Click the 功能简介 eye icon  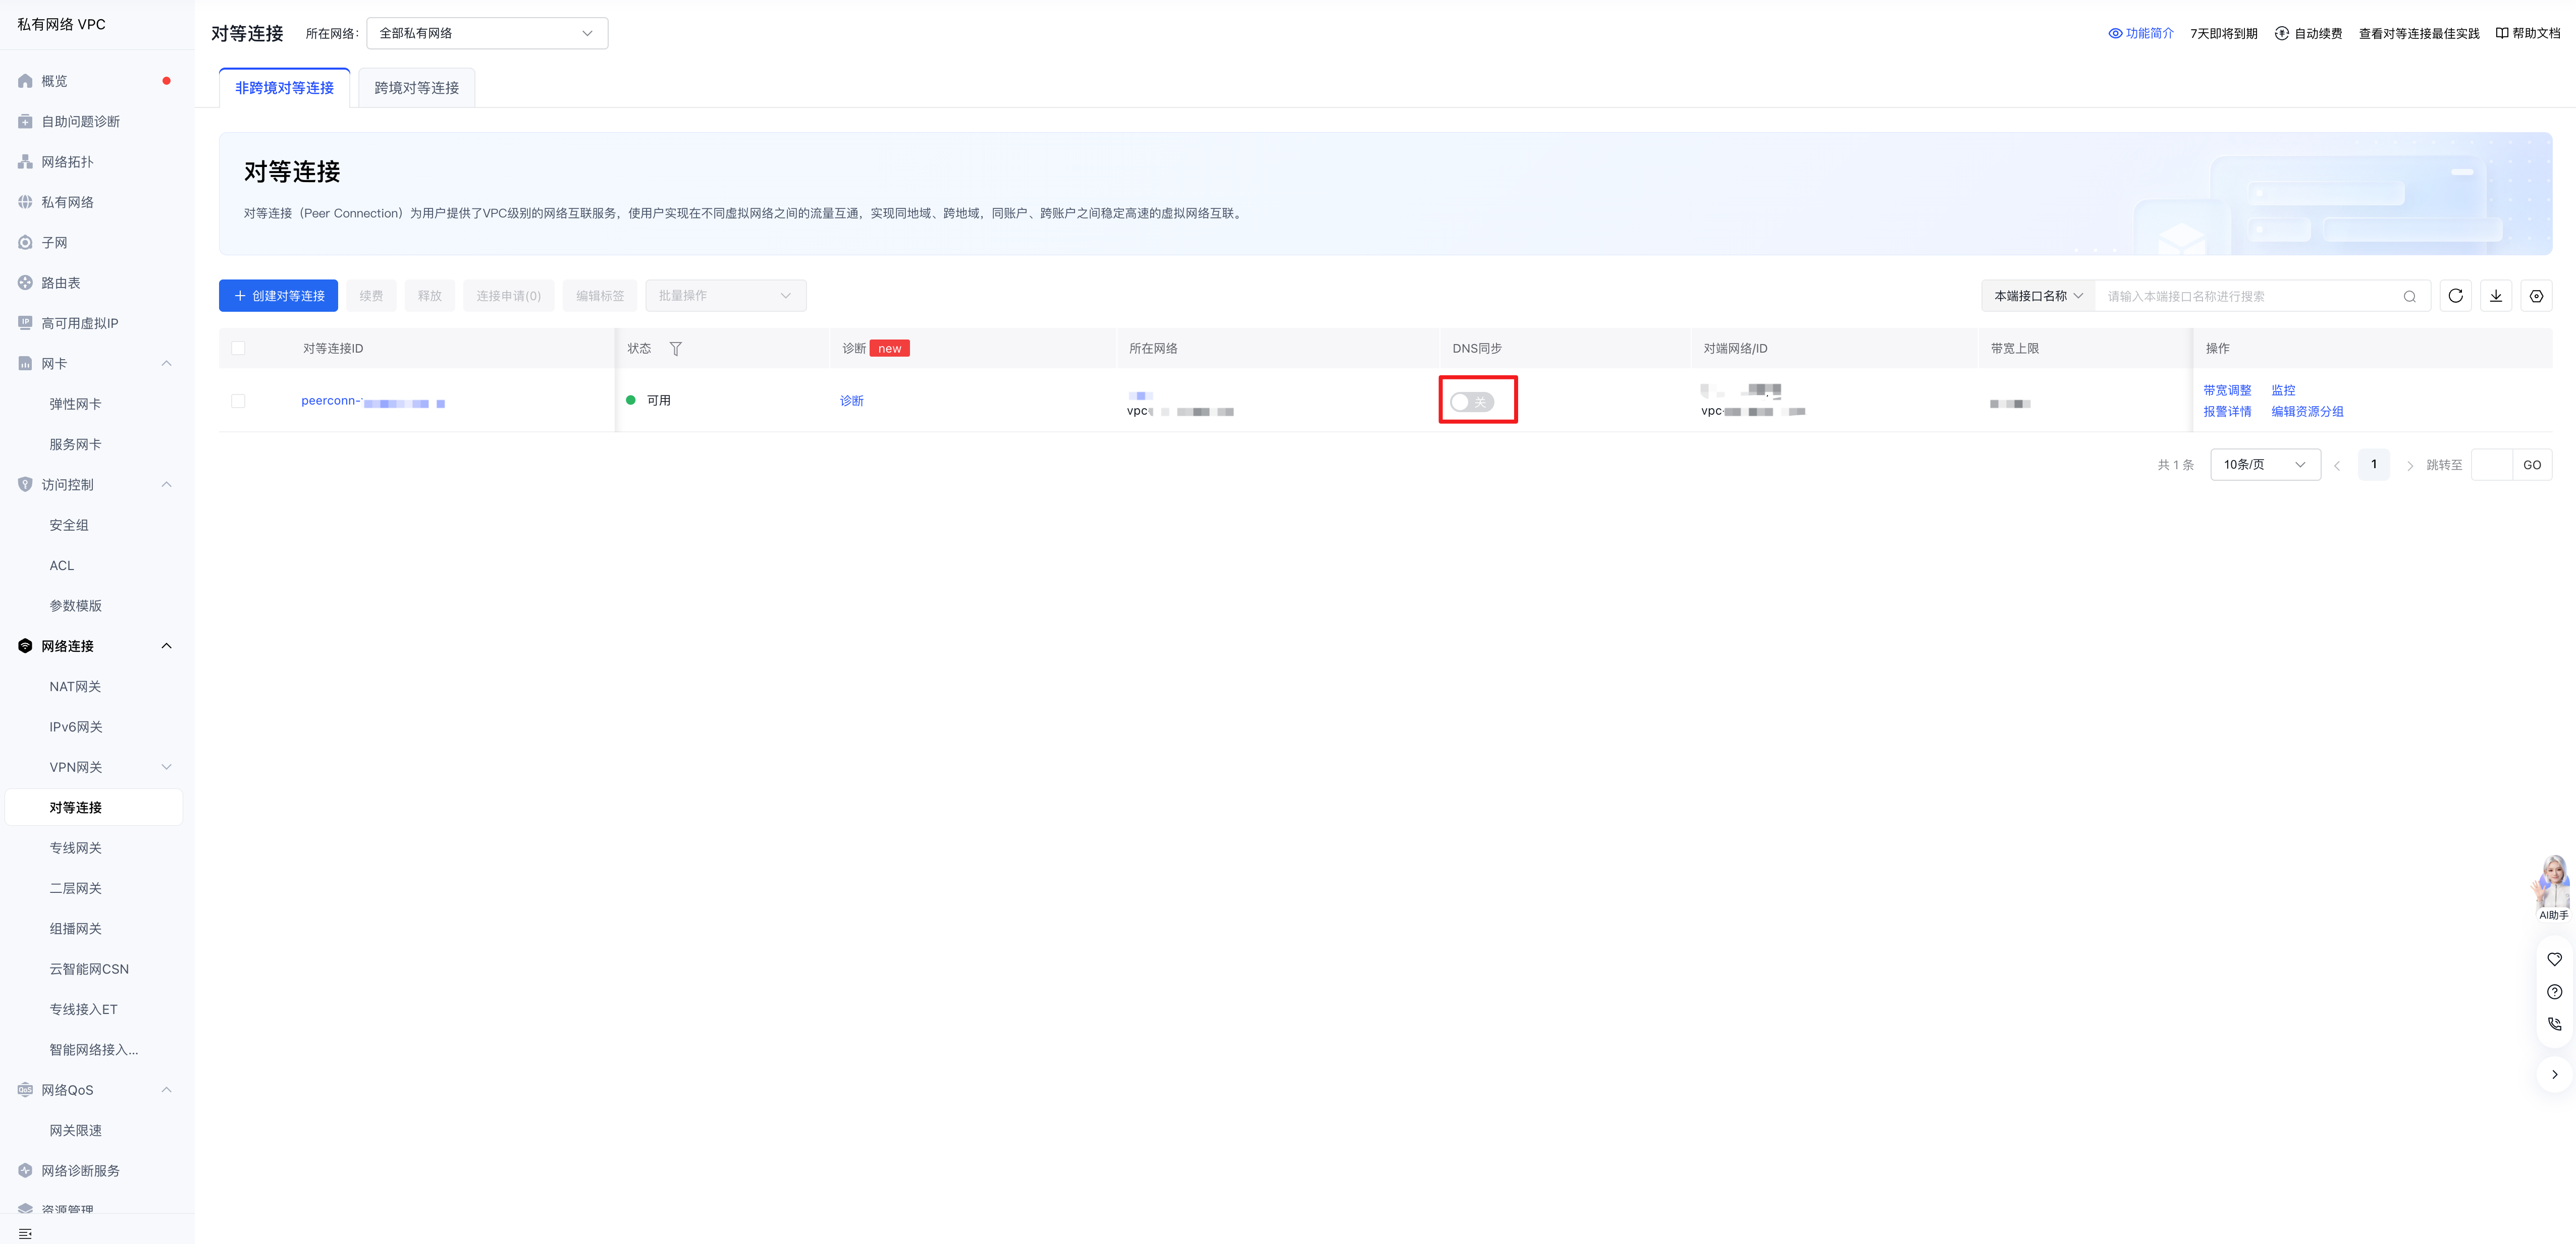tap(2115, 33)
